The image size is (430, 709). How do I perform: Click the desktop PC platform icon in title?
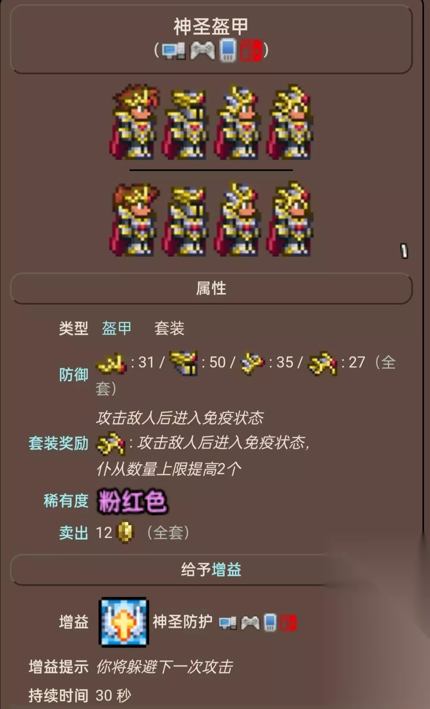tap(174, 51)
